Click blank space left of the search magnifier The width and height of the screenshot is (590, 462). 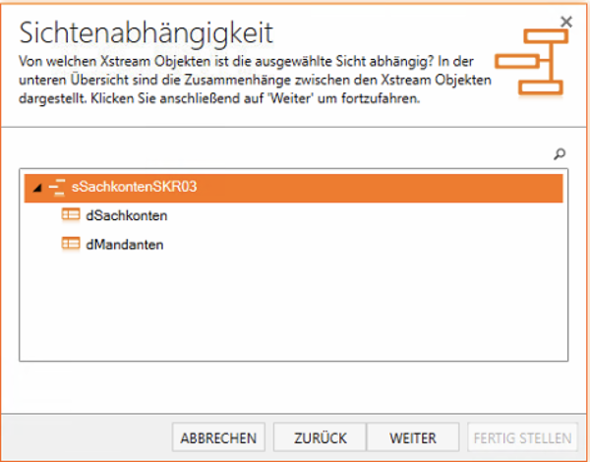[295, 153]
